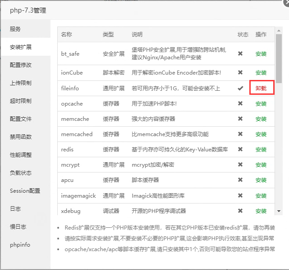Open the 上传限制 settings tab
Viewport: 289px width, 270px height.
[x=21, y=83]
